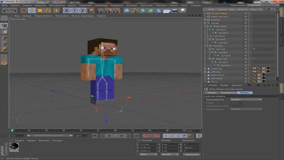Click the X position field 12.5 cm
284x160 pixels.
tap(148, 144)
